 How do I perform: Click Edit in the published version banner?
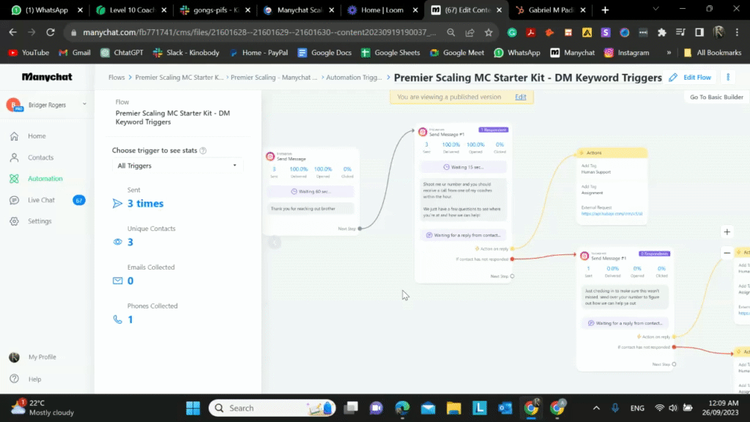click(521, 96)
